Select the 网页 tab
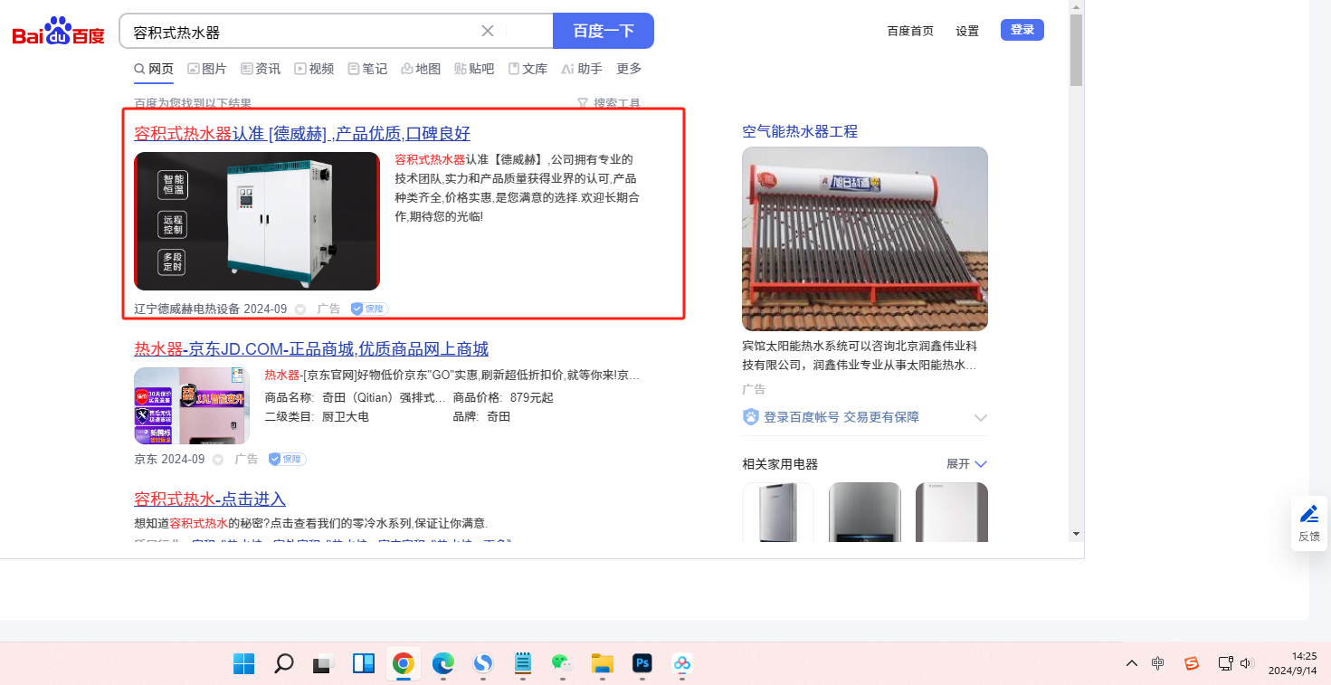 click(154, 69)
